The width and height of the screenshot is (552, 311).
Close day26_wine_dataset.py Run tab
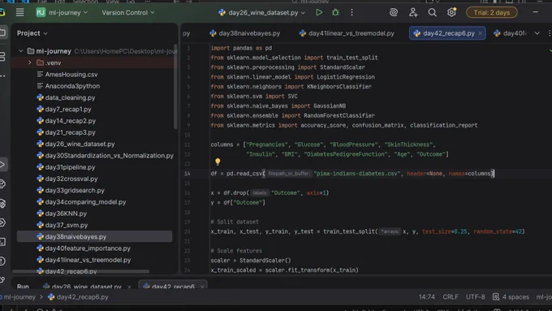point(129,287)
